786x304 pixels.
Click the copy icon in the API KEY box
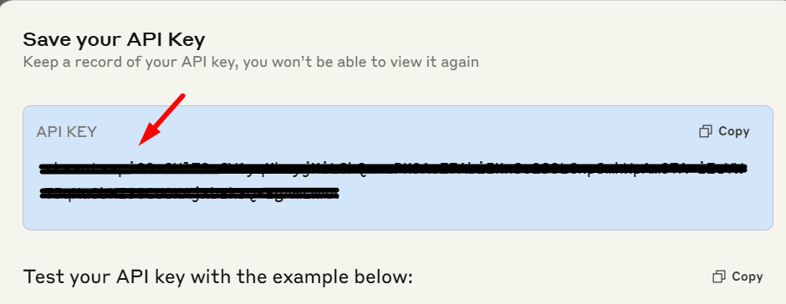pyautogui.click(x=705, y=131)
